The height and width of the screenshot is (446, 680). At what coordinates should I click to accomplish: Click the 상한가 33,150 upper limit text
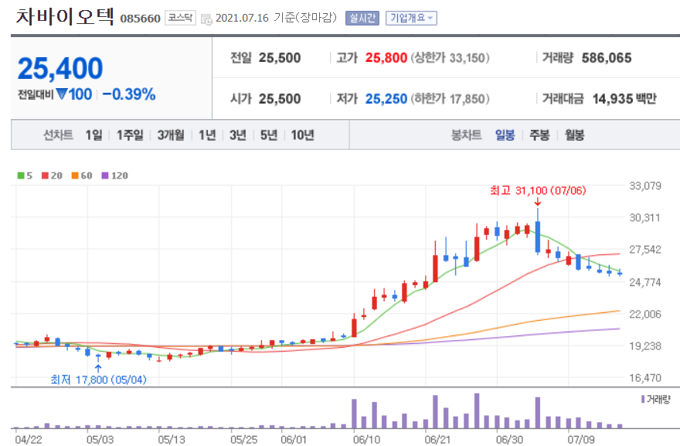pos(450,58)
